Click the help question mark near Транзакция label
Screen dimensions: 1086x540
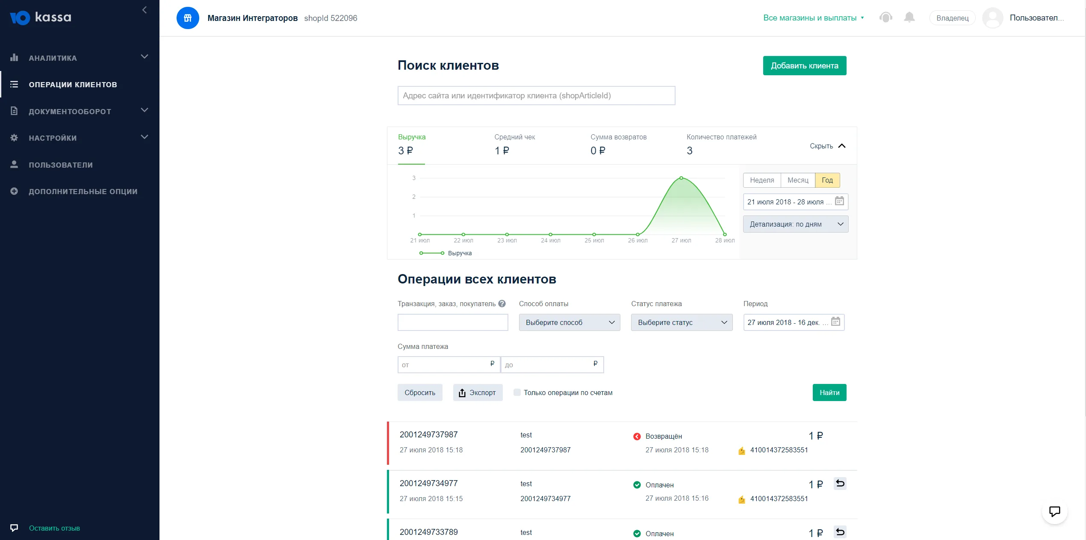[502, 304]
